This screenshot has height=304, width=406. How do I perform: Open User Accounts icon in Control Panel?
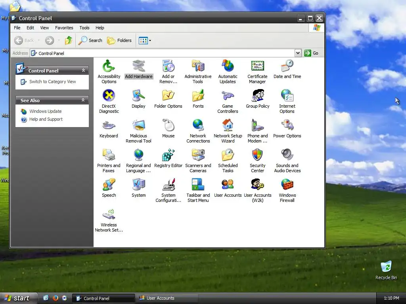228,188
